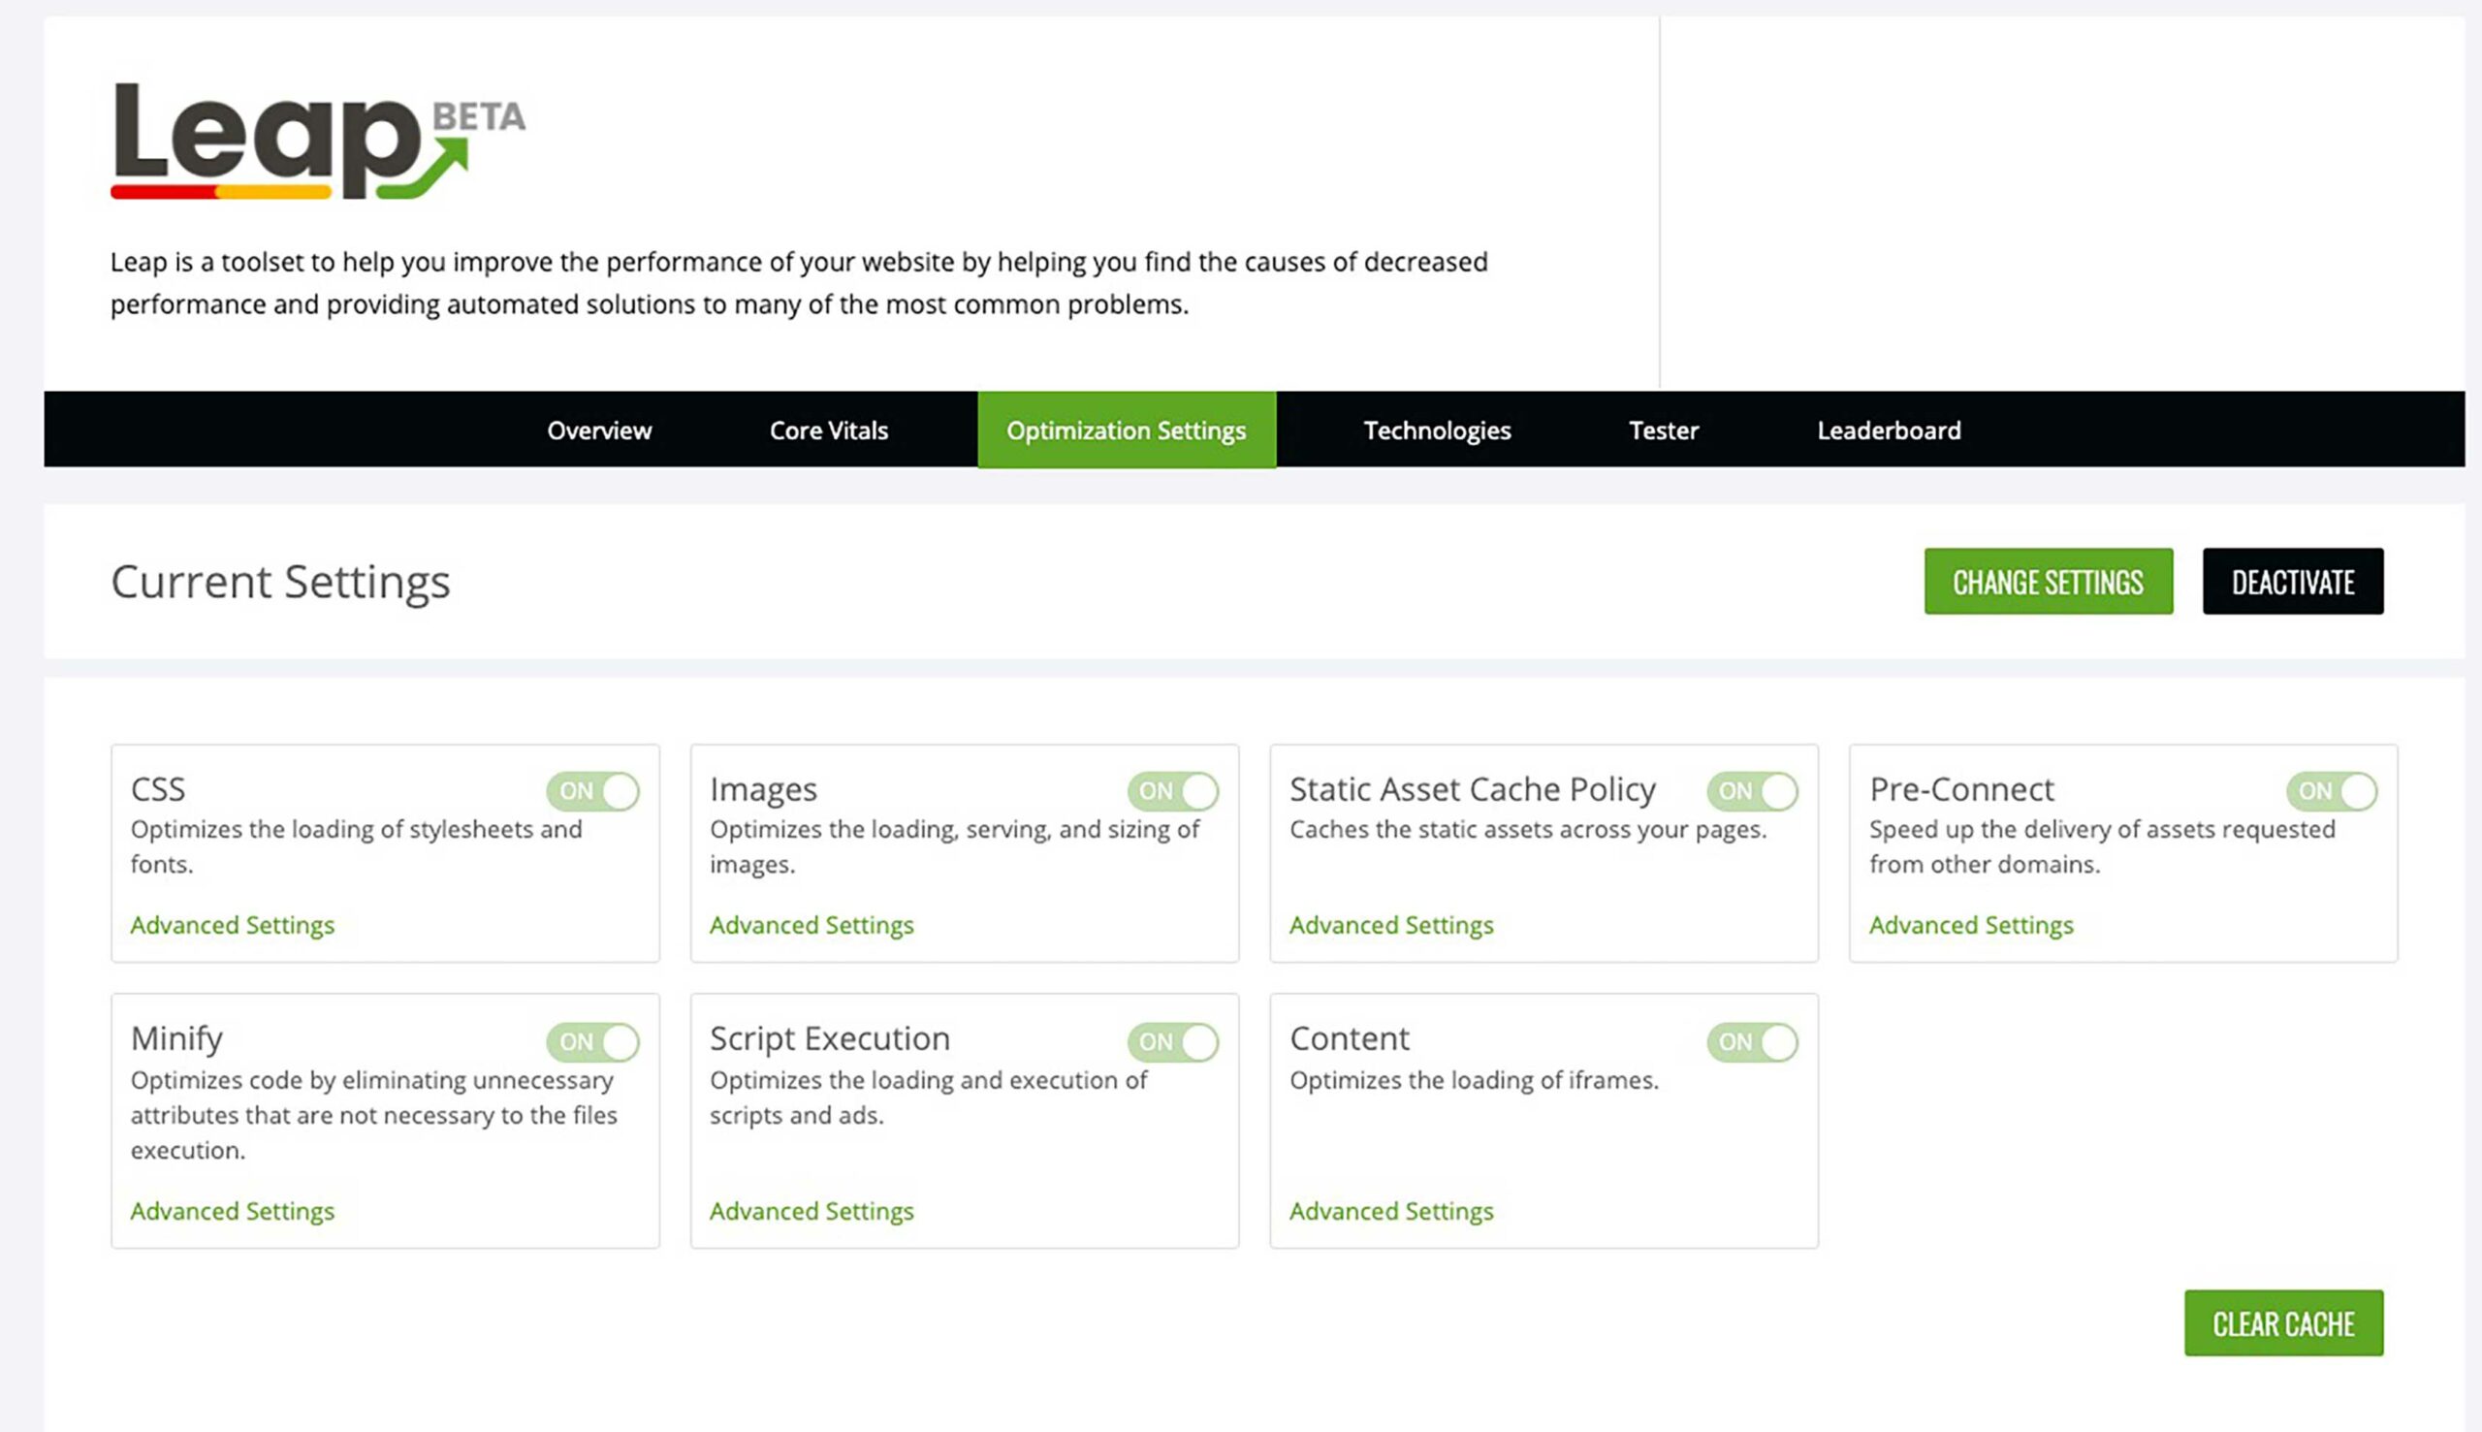This screenshot has height=1432, width=2482.
Task: Go to the Tester tab
Action: 1663,430
